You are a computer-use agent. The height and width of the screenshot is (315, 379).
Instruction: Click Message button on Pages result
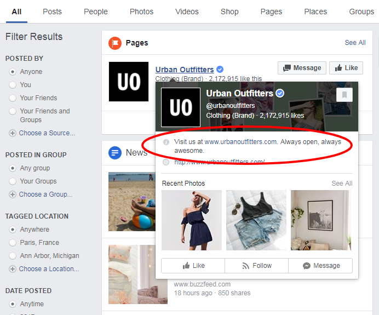tap(302, 68)
